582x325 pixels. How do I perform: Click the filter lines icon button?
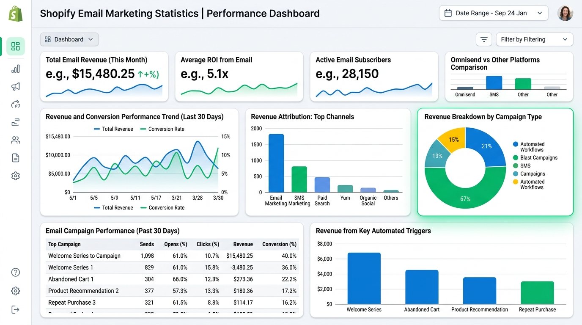pyautogui.click(x=484, y=39)
